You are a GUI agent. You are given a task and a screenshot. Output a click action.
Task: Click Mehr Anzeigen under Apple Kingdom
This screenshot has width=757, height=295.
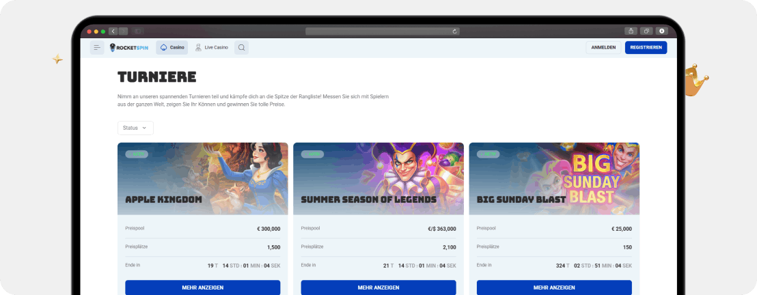(203, 287)
